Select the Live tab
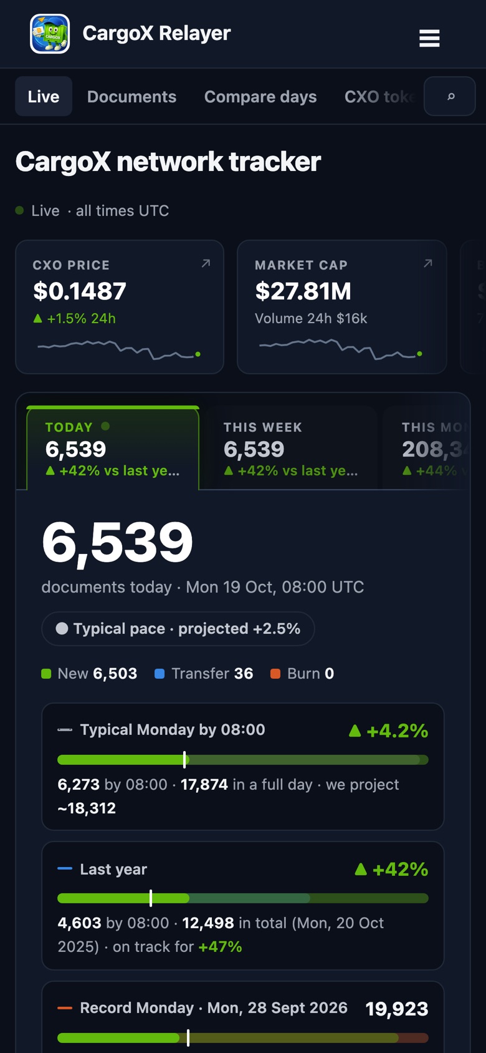Viewport: 486px width, 1053px height. pyautogui.click(x=44, y=97)
